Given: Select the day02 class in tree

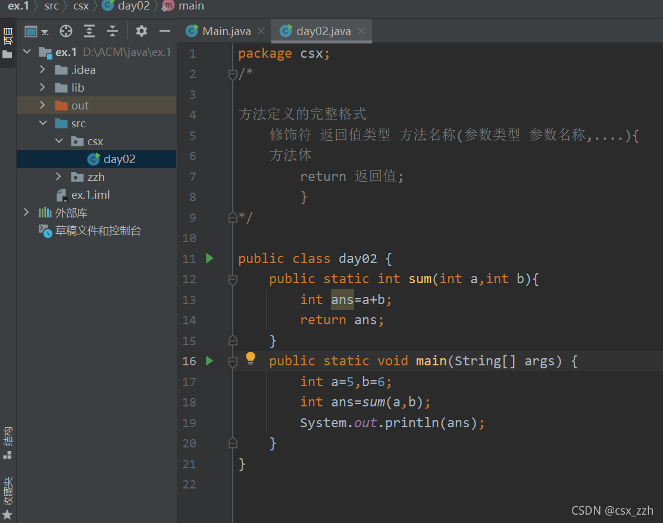Looking at the screenshot, I should pos(96,159).
